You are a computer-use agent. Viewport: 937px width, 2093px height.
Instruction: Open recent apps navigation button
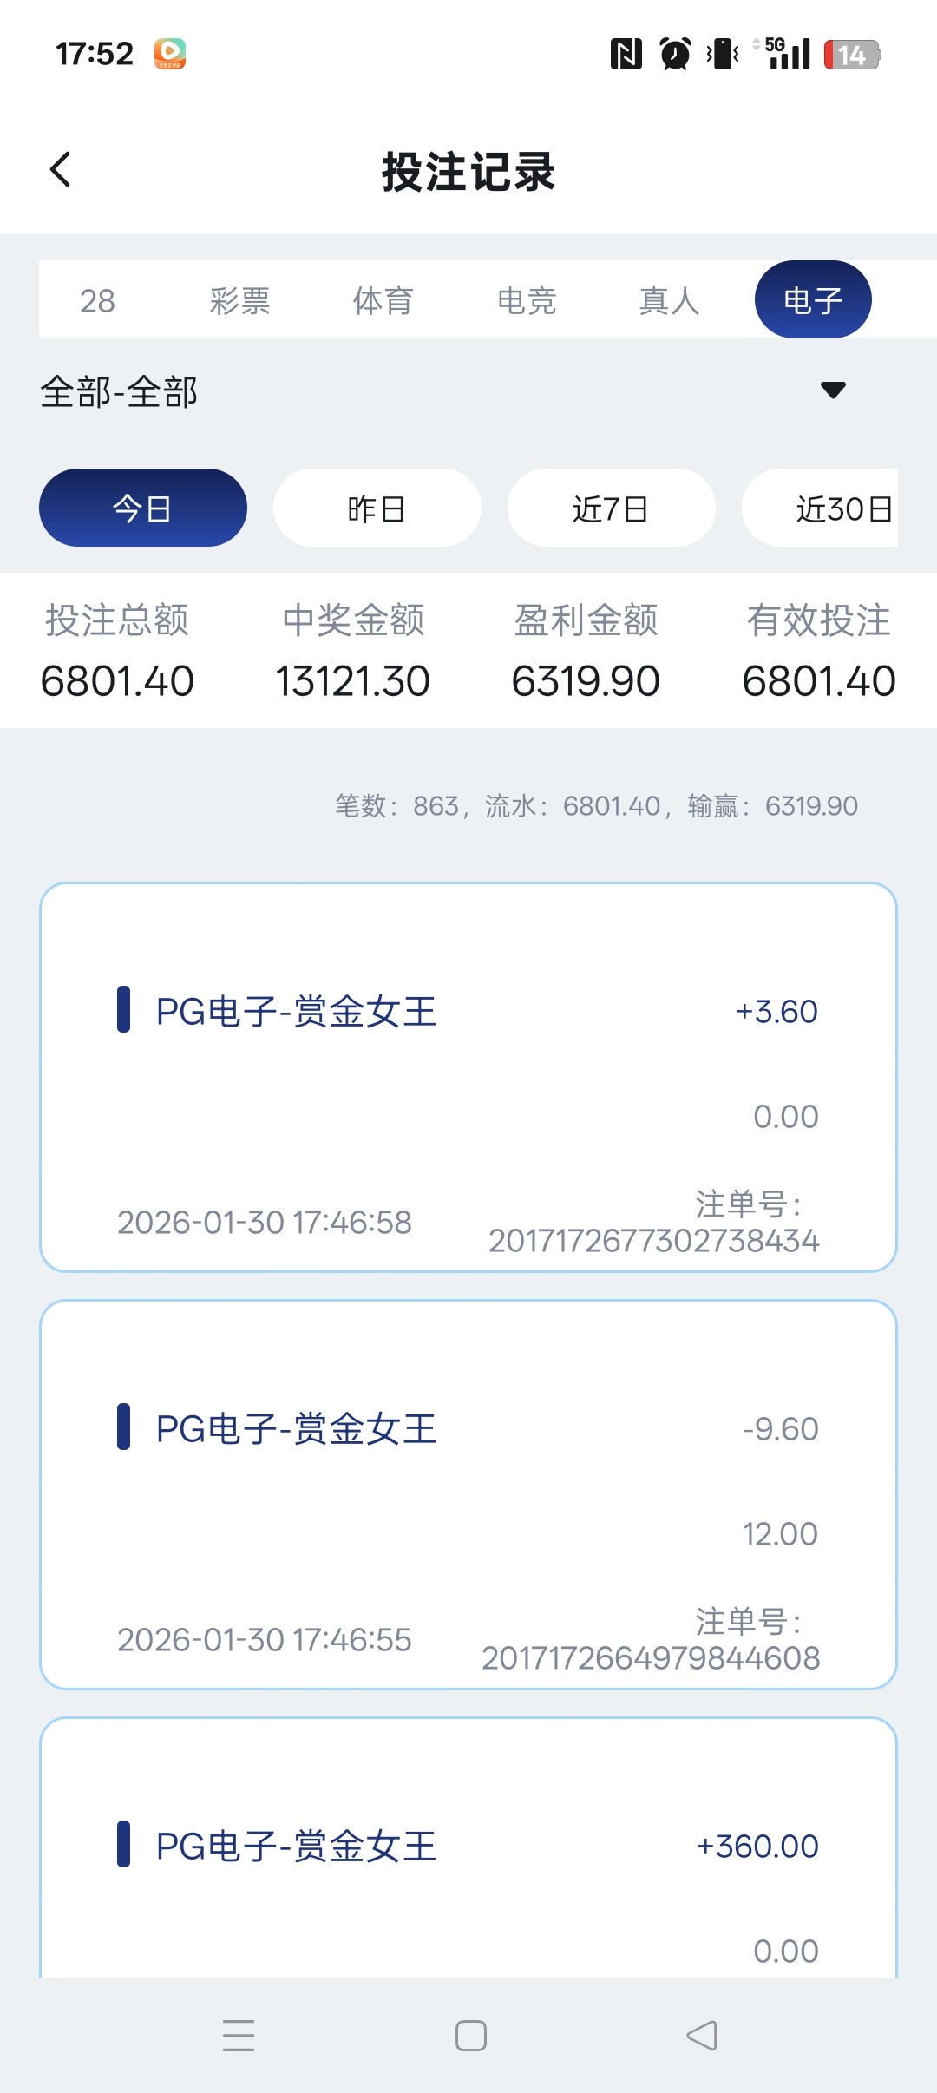pos(239,2035)
